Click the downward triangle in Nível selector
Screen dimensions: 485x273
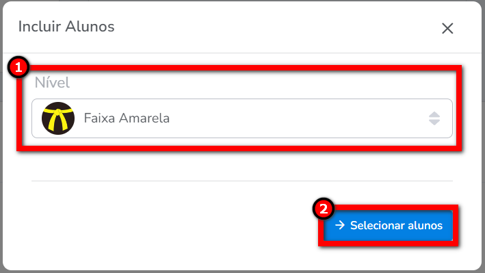click(434, 122)
